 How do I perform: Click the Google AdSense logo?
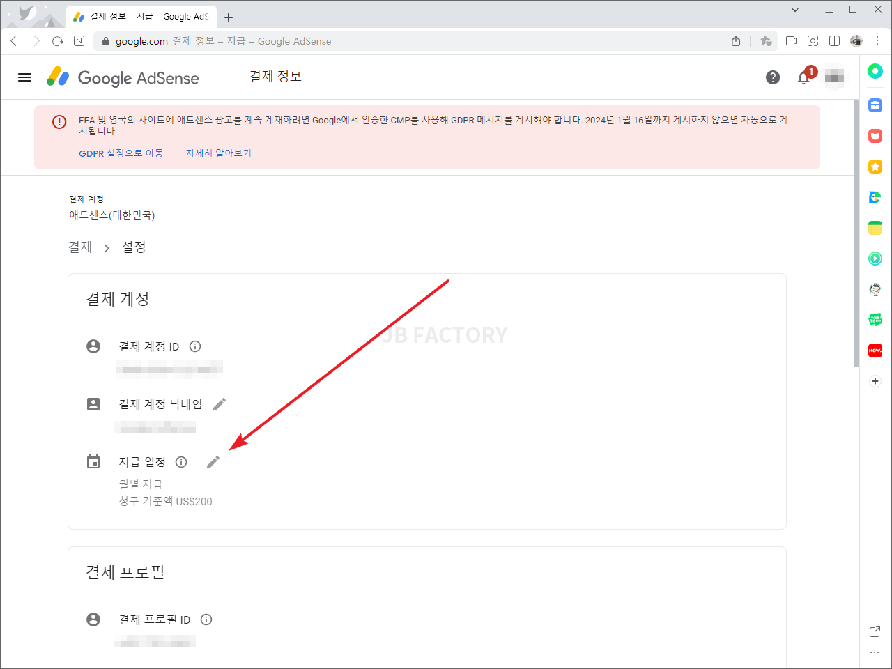click(x=123, y=77)
